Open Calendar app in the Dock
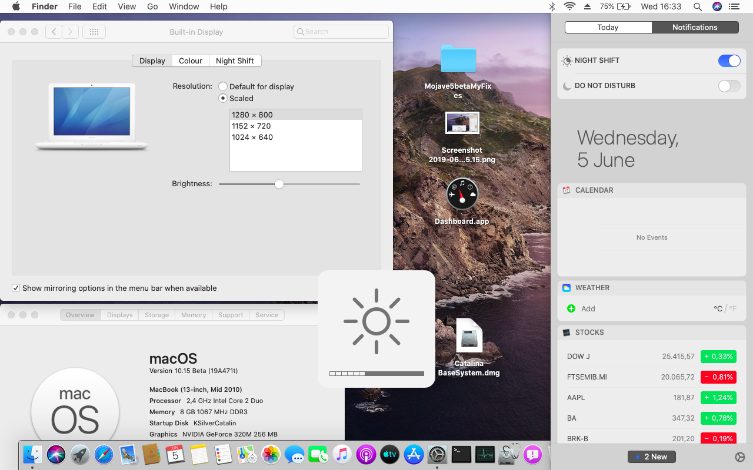Image resolution: width=753 pixels, height=470 pixels. pos(175,454)
